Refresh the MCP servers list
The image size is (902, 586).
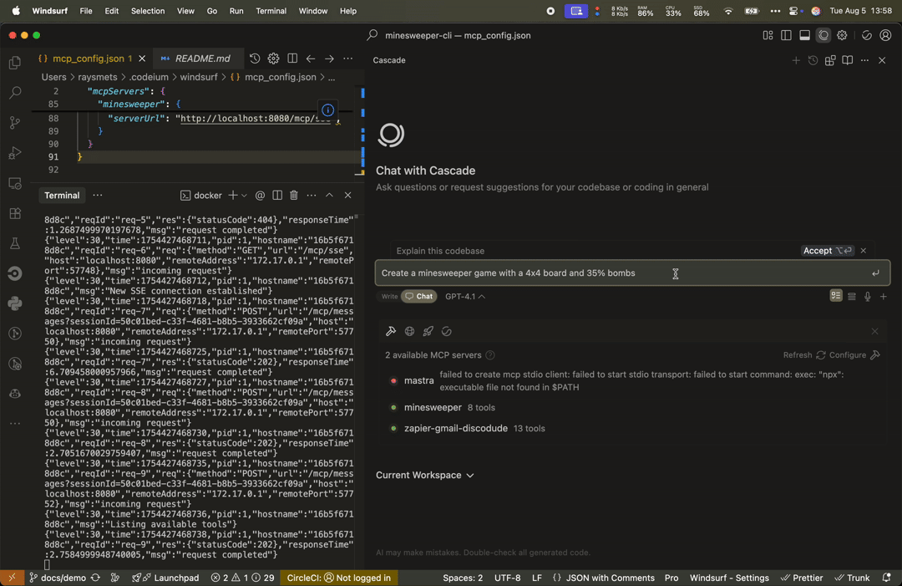tap(804, 355)
